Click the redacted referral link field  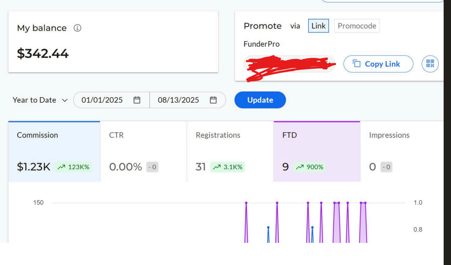pyautogui.click(x=289, y=64)
